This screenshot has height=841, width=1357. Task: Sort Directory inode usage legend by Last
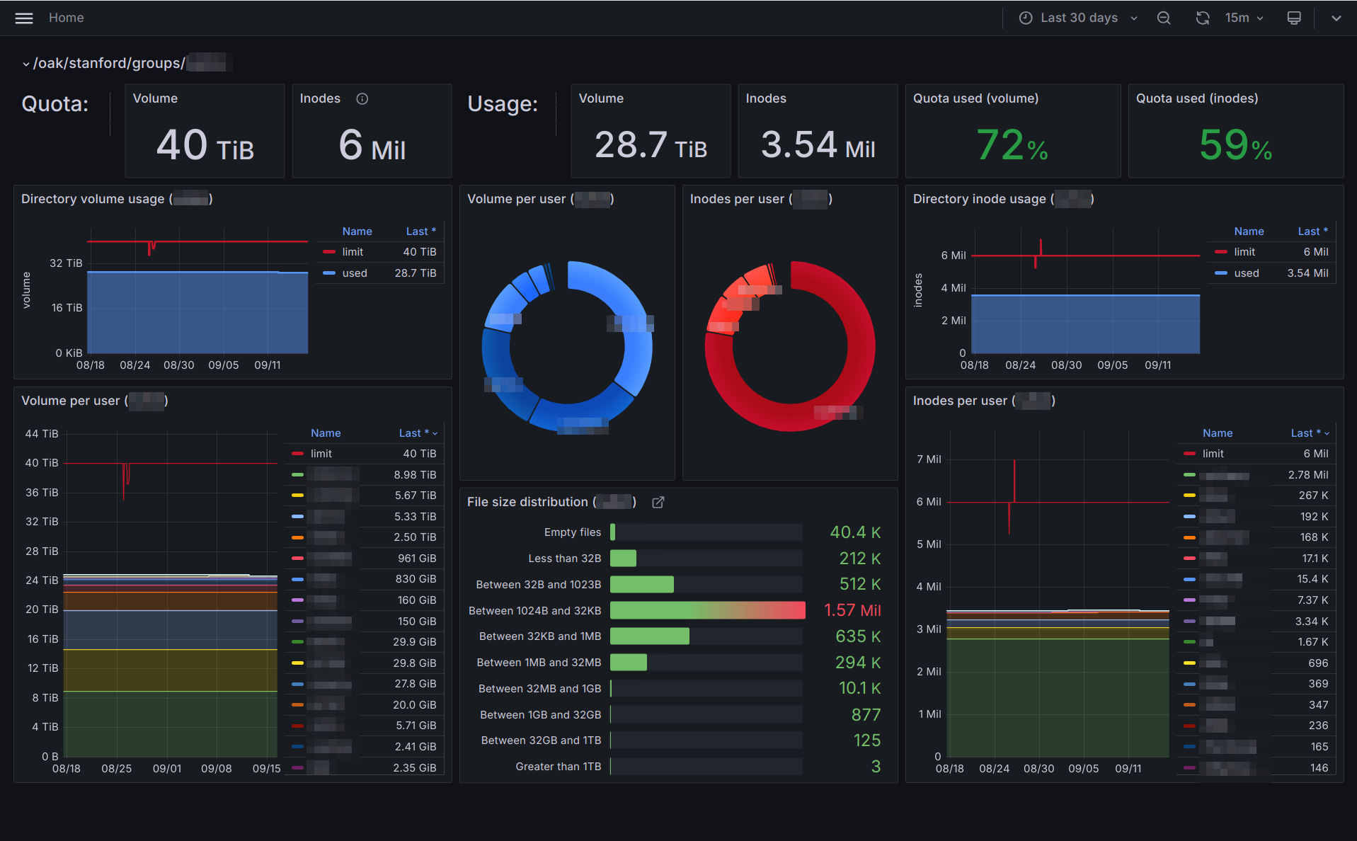1312,231
